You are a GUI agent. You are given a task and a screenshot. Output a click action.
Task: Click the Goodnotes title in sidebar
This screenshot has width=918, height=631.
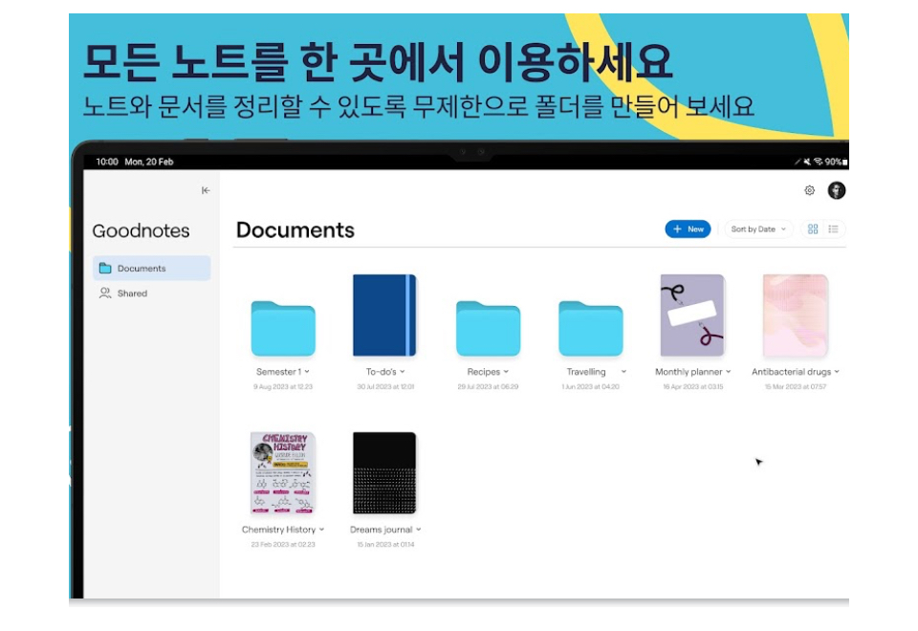click(142, 230)
